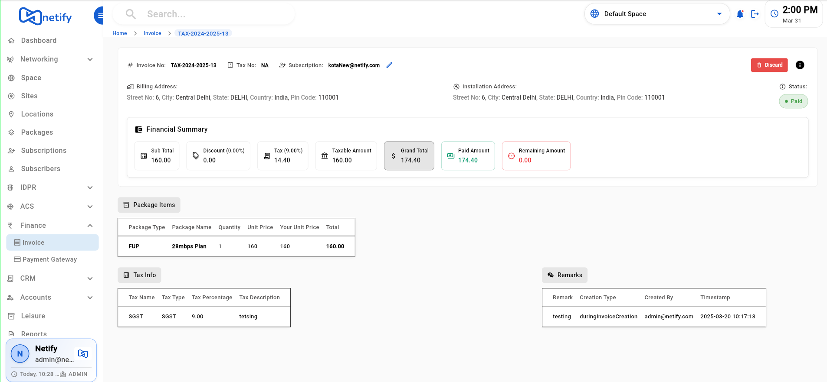Go to Subscriptions in the sidebar
The height and width of the screenshot is (382, 827).
click(x=43, y=151)
